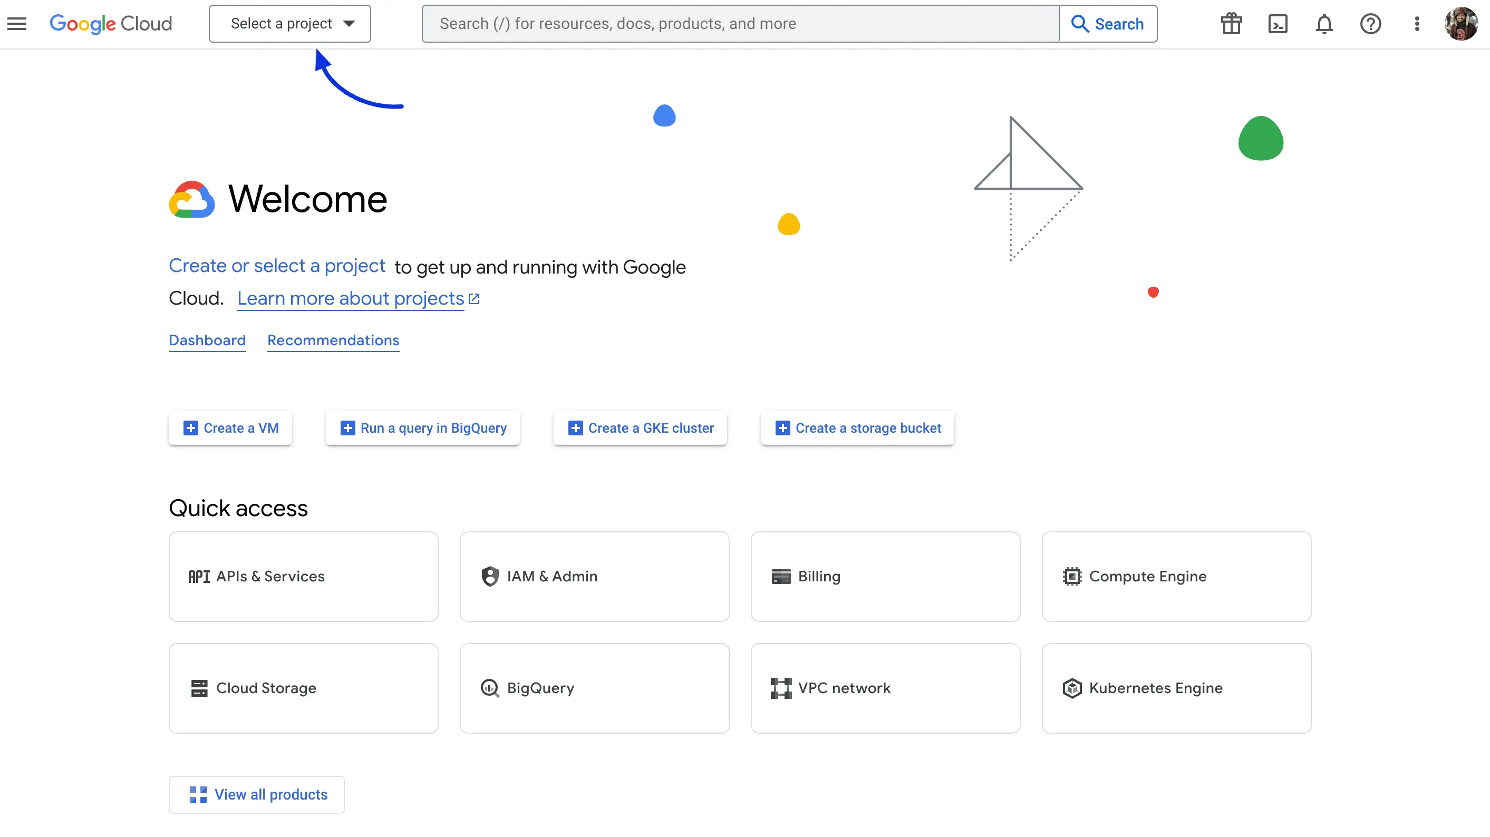Click the Kubernetes Engine hexagon icon

click(x=1072, y=688)
